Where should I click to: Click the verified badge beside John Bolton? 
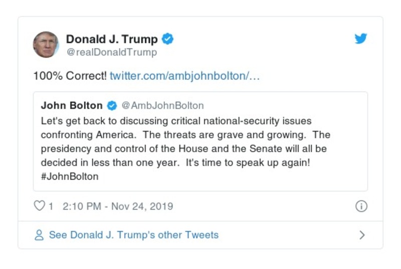pyautogui.click(x=112, y=106)
